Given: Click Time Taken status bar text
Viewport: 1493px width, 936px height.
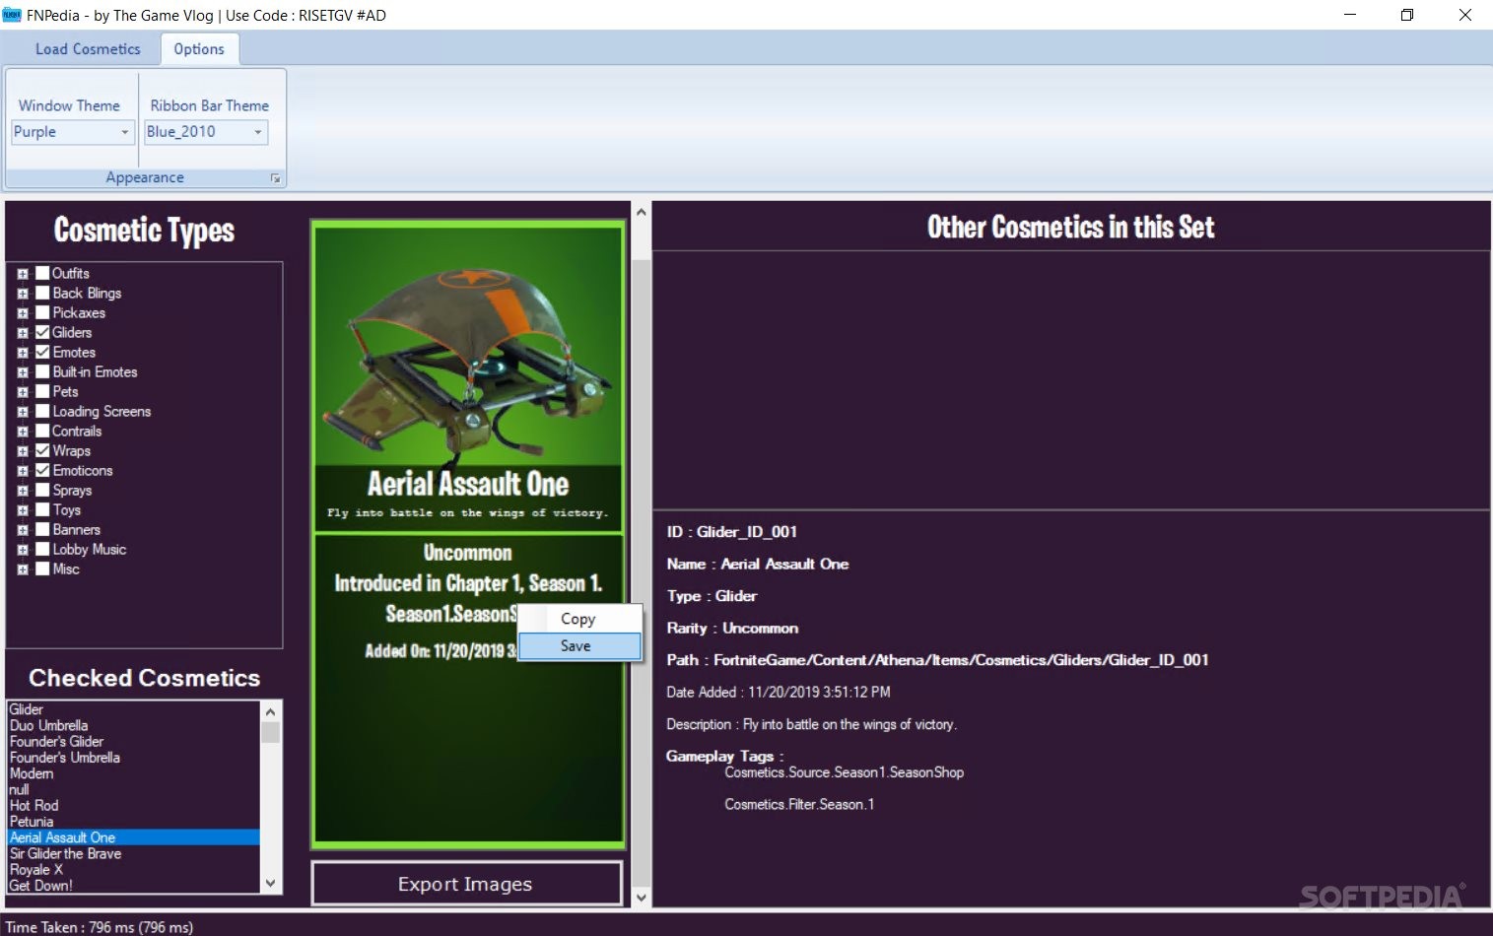Looking at the screenshot, I should 100,927.
